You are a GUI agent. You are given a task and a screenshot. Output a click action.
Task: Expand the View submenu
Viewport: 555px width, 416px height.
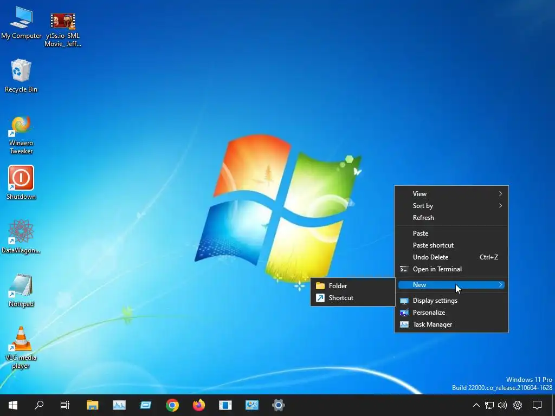tap(451, 194)
